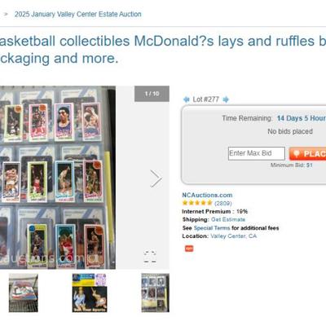
Task: Click the lot title heading text
Action: (x=163, y=50)
